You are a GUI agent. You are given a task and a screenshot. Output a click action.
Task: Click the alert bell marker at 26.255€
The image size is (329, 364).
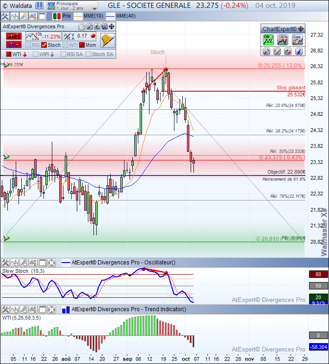pos(6,64)
